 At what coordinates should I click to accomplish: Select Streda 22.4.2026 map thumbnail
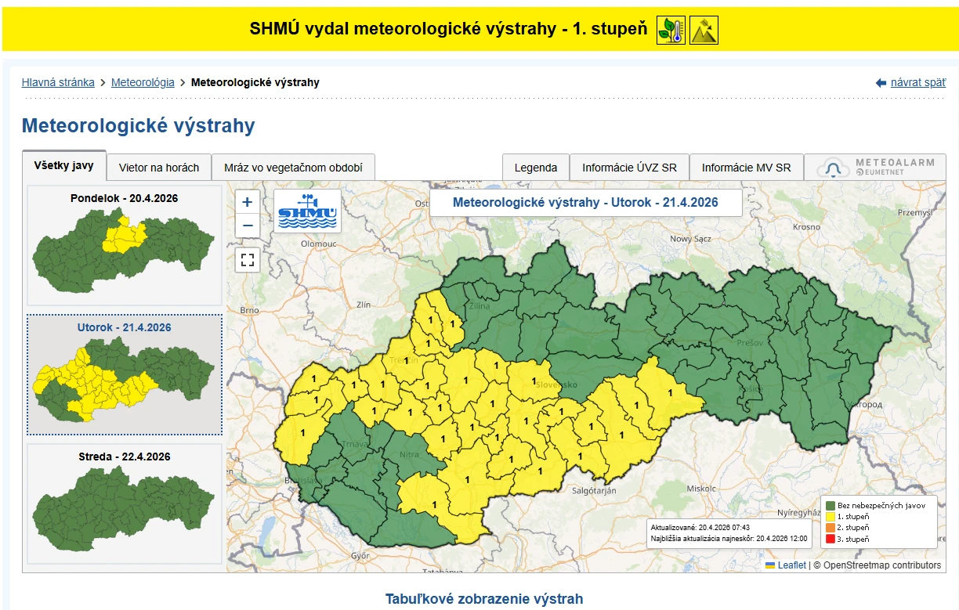[x=125, y=504]
